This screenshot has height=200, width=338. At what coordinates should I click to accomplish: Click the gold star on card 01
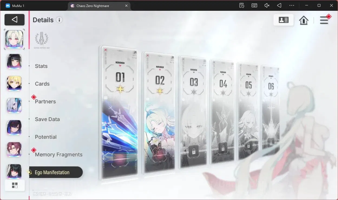click(x=120, y=89)
